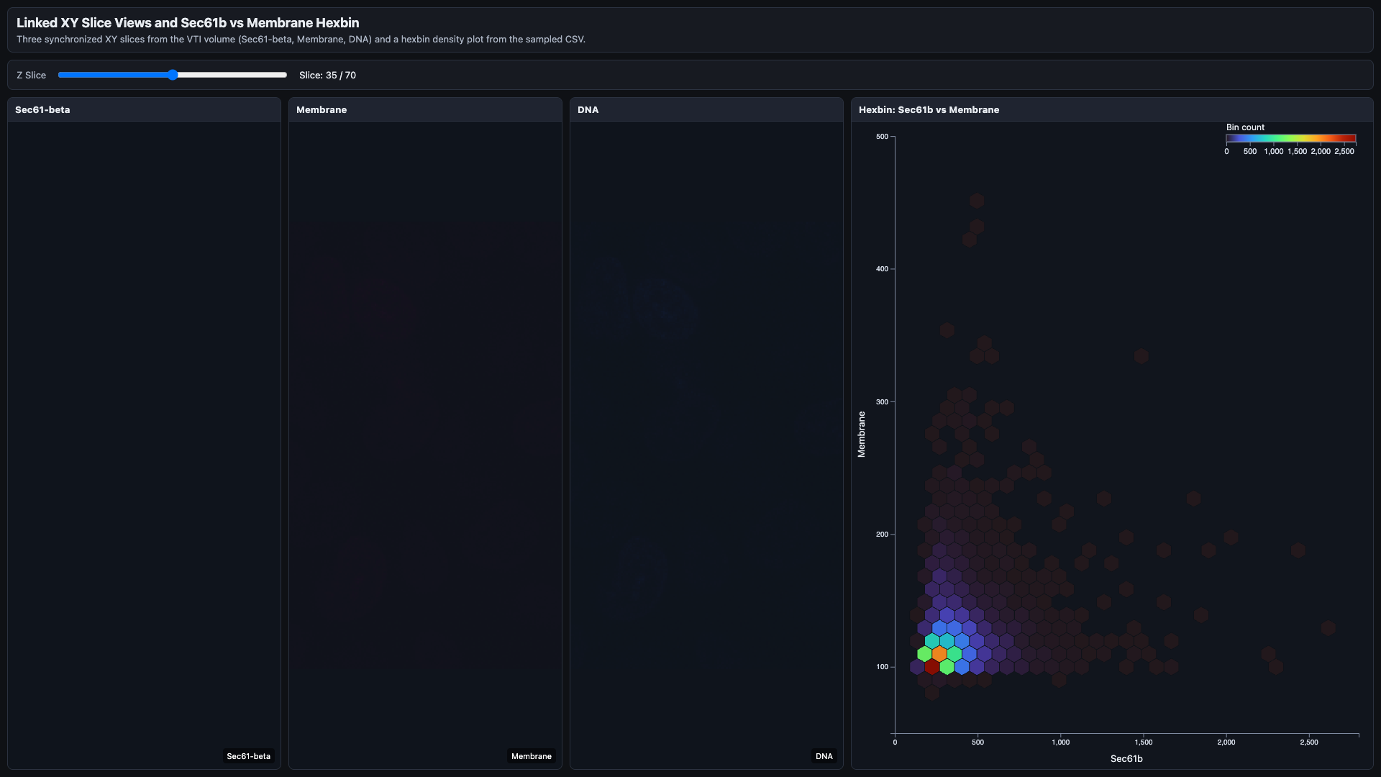
Task: Select the DNA panel header
Action: 706,109
